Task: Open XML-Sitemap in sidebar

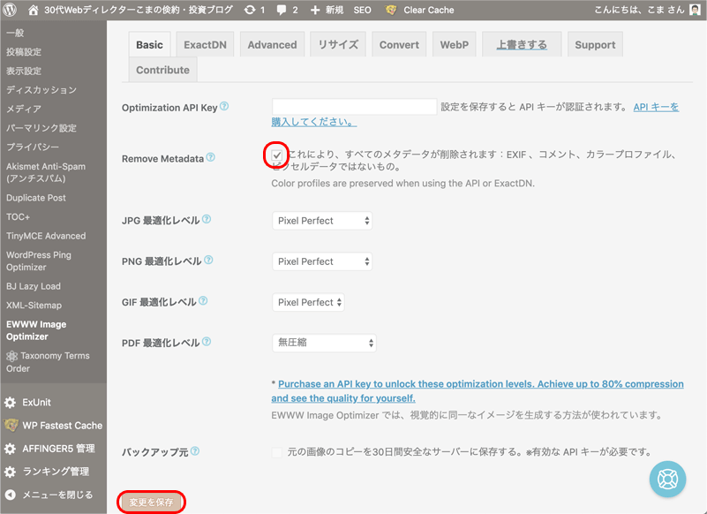Action: coord(34,305)
